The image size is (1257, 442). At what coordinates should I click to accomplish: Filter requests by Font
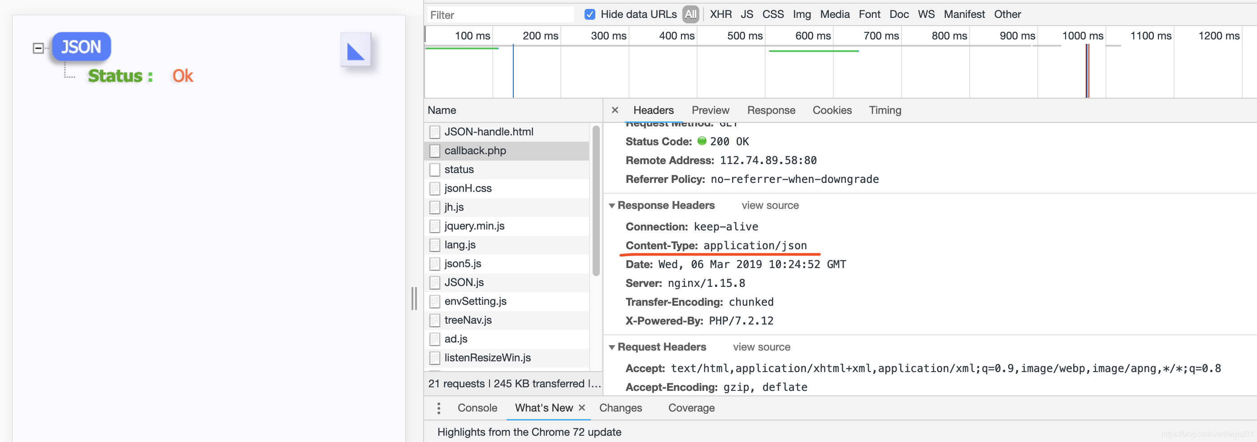coord(870,14)
